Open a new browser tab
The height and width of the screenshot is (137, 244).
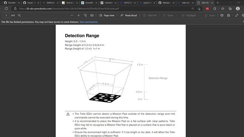(218, 3)
